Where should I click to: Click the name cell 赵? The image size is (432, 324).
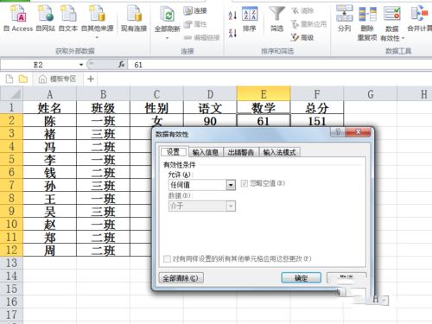coord(49,224)
